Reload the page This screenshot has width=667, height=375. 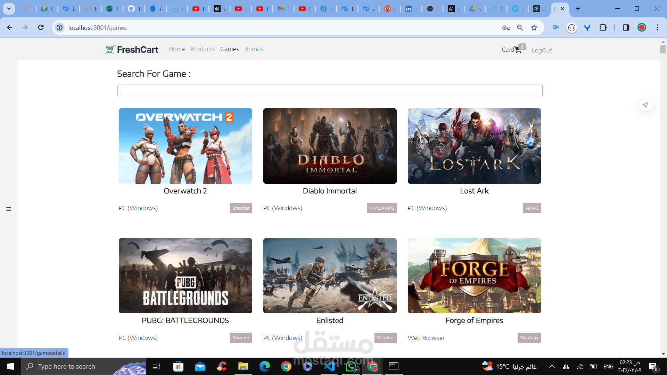tap(41, 27)
